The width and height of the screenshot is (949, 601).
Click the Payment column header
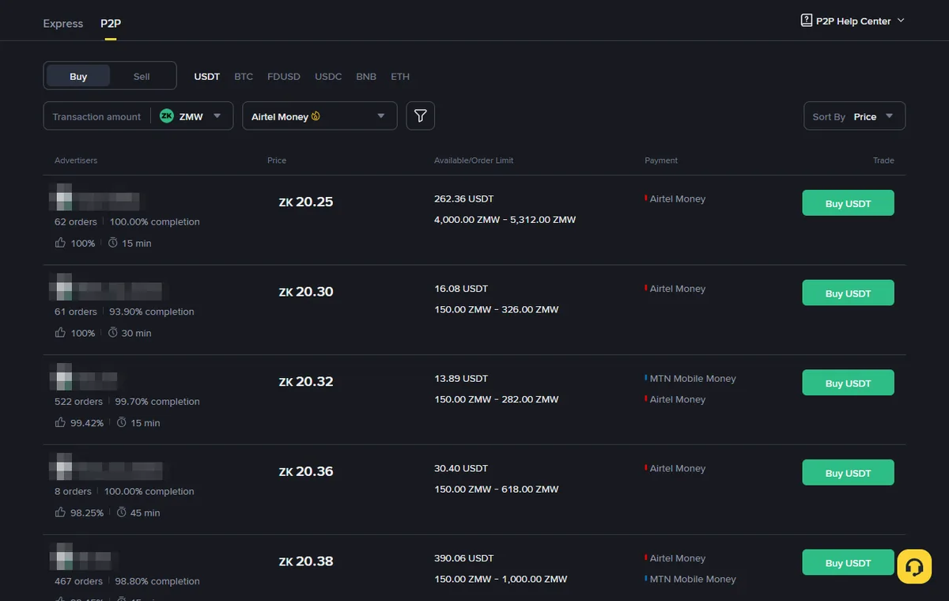pos(661,161)
